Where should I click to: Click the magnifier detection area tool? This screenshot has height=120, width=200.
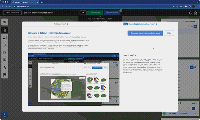tap(5, 60)
